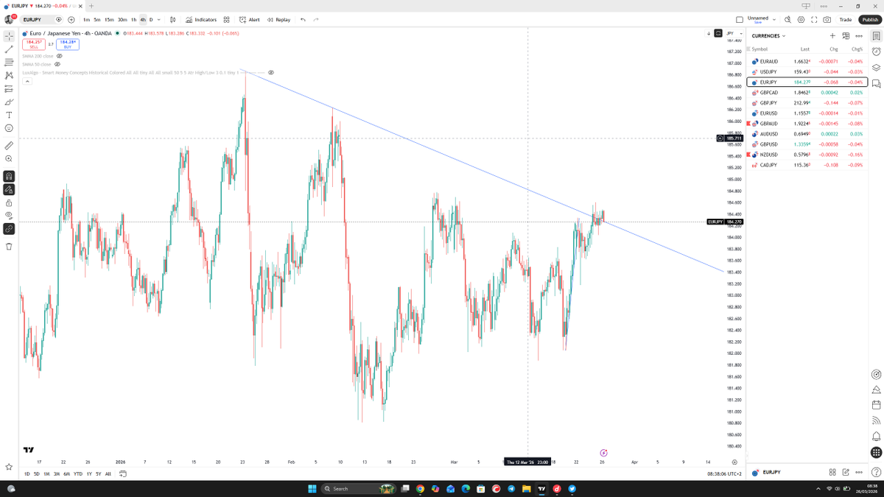Open the calendar panel in right sidebar
Image resolution: width=884 pixels, height=497 pixels.
click(x=876, y=405)
